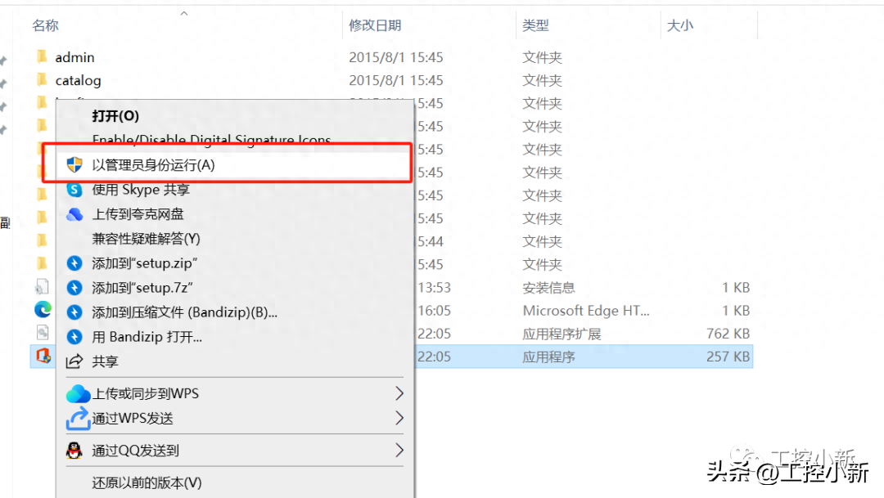Screen dimensions: 884x498
Task: Click the UAC shield icon for run as administrator
Action: pos(74,164)
